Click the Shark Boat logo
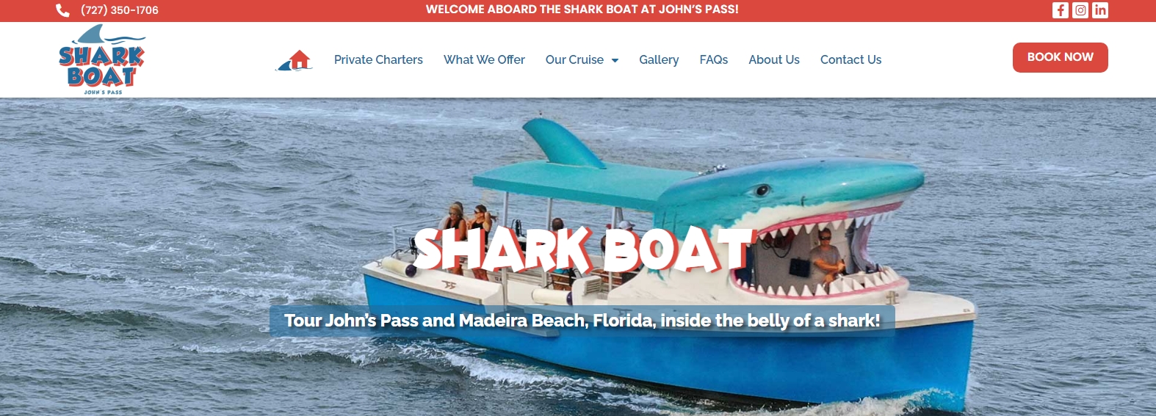This screenshot has width=1156, height=416. tap(101, 59)
